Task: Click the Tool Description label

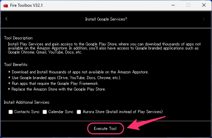Action: point(19,38)
